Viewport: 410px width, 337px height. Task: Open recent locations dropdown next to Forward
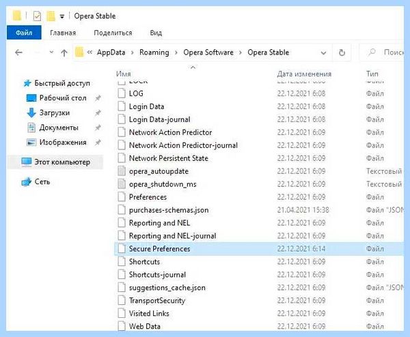pyautogui.click(x=51, y=53)
